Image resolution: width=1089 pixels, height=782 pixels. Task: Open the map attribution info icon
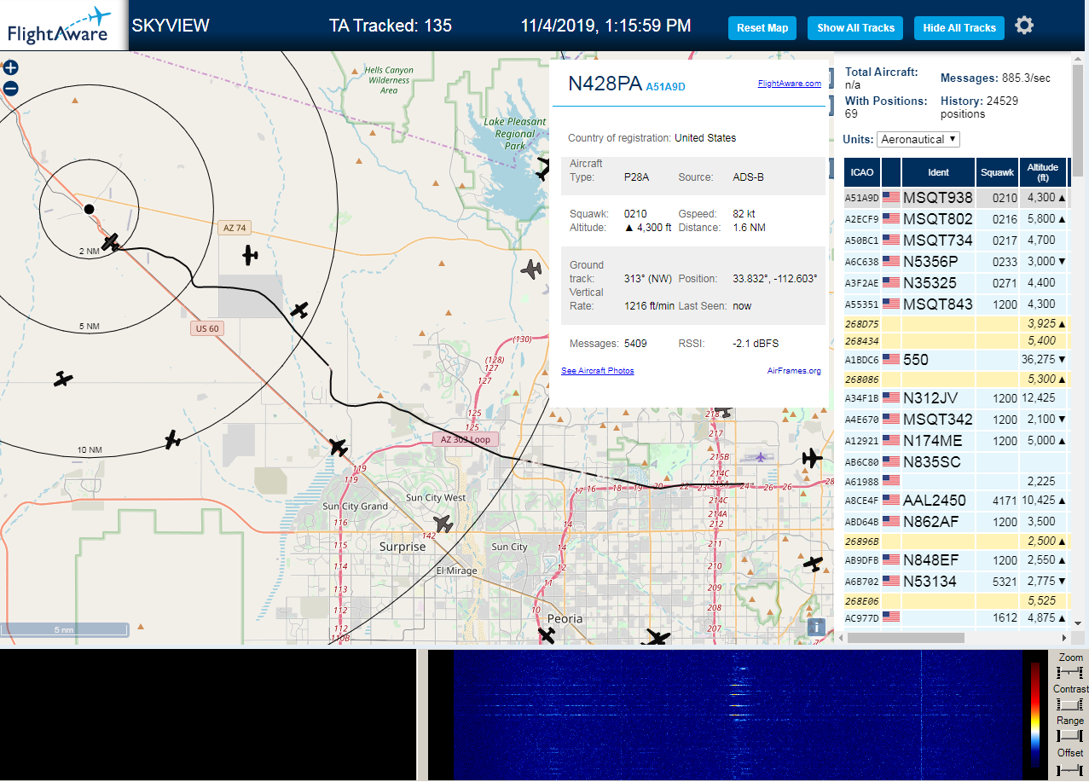point(816,627)
